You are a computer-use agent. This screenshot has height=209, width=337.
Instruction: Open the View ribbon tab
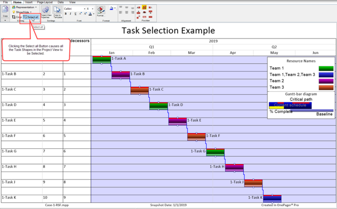[72, 2]
